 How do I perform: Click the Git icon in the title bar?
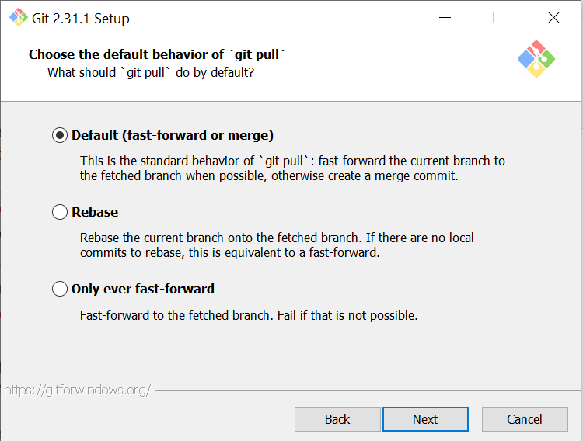tap(19, 17)
